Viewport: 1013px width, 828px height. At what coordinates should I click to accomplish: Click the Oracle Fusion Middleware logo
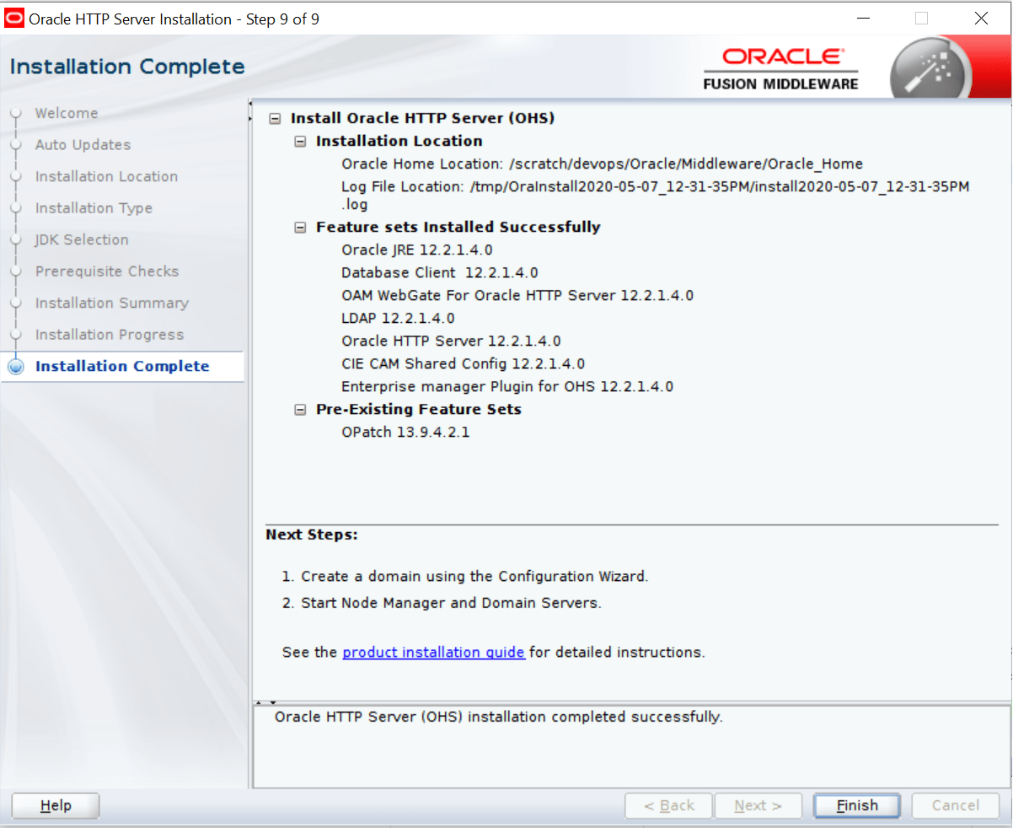tap(780, 66)
